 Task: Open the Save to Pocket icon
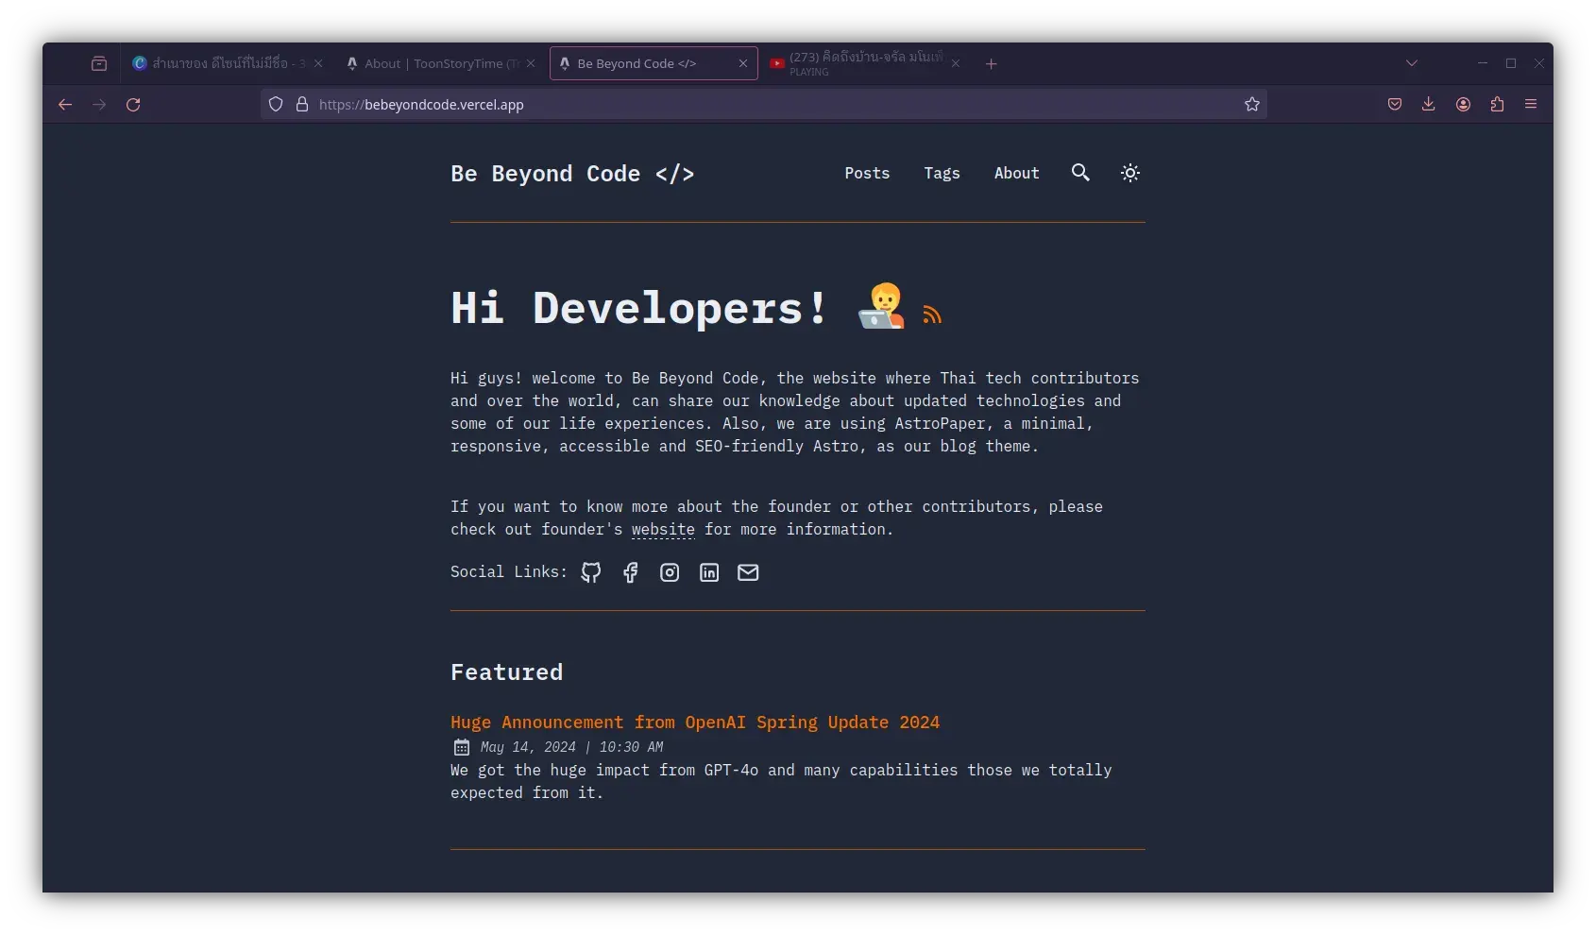(1395, 104)
